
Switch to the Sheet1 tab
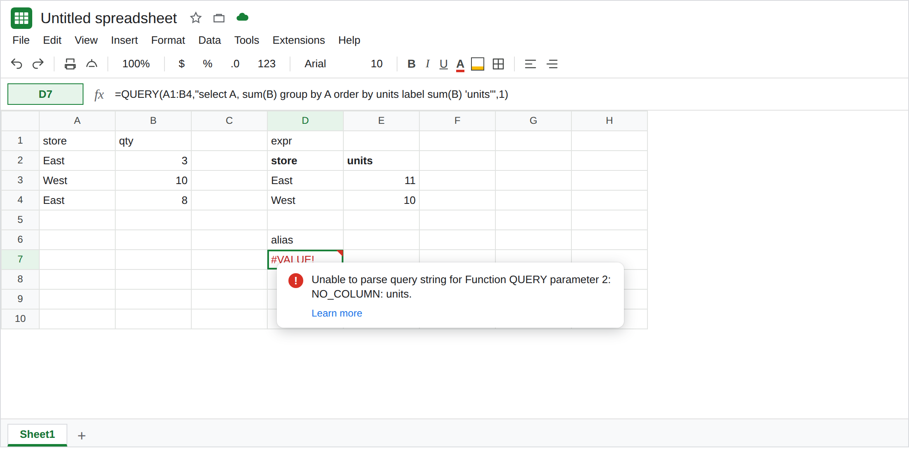point(37,435)
